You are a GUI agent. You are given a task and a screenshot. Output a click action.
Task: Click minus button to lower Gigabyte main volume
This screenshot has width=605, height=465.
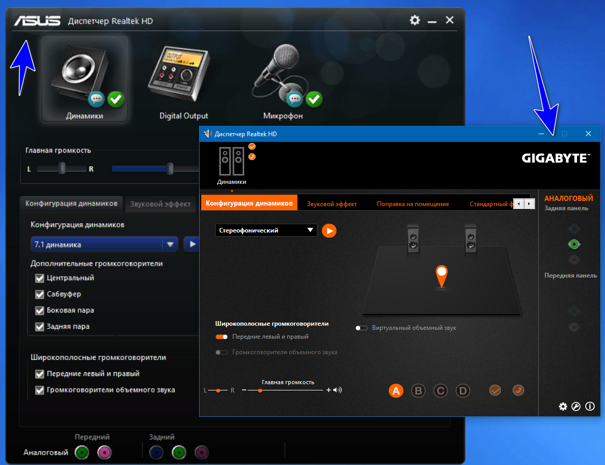coord(244,390)
